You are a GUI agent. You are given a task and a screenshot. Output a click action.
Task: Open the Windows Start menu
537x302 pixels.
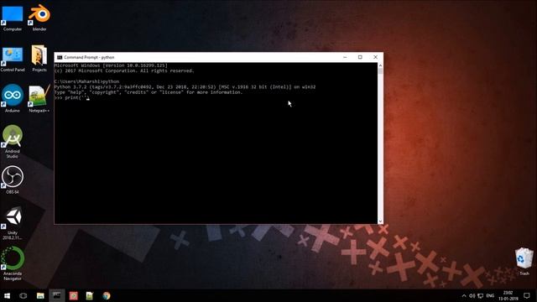(x=7, y=295)
